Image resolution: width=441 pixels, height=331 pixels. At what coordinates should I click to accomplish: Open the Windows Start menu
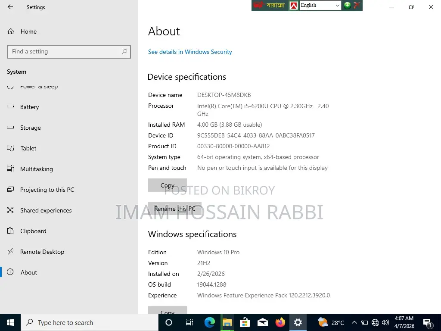pyautogui.click(x=10, y=322)
